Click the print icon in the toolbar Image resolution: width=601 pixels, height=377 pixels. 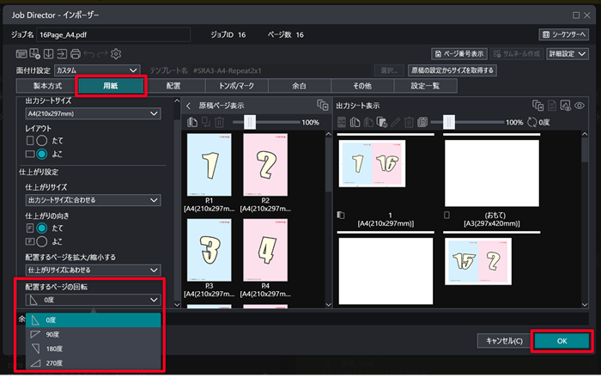pyautogui.click(x=76, y=54)
